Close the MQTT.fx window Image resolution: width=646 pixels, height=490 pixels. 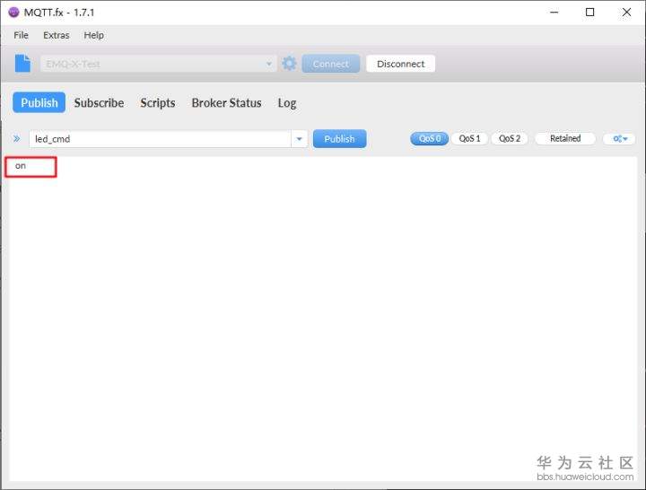tap(626, 13)
